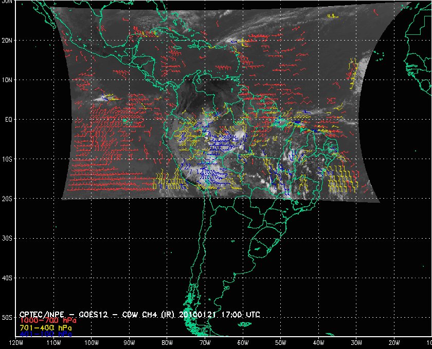This screenshot has width=432, height=349.
Task: Click the 80W longitude axis label
Action: (x=167, y=343)
